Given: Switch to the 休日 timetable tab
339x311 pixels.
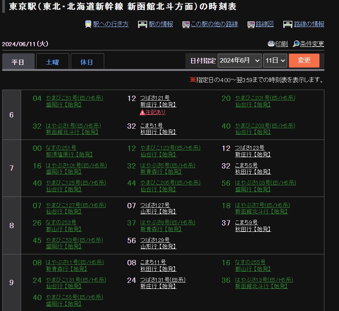Looking at the screenshot, I should [87, 62].
